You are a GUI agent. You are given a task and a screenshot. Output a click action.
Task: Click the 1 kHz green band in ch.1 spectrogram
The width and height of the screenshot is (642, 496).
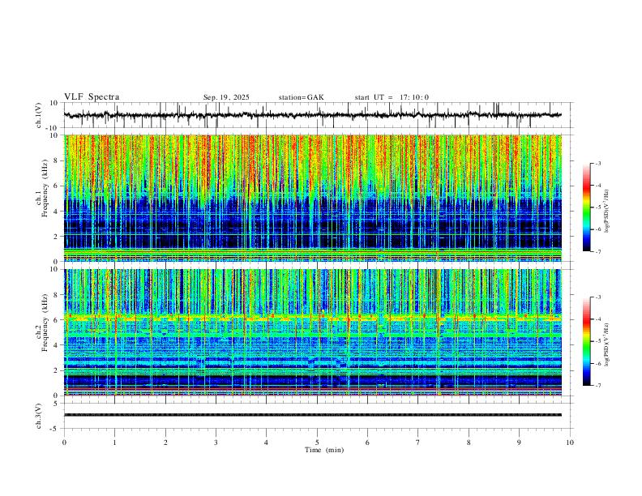312,250
